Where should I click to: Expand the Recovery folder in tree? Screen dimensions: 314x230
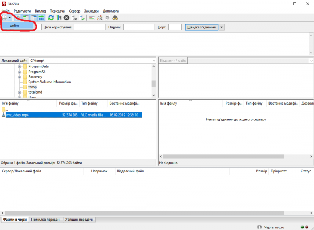tap(19, 77)
